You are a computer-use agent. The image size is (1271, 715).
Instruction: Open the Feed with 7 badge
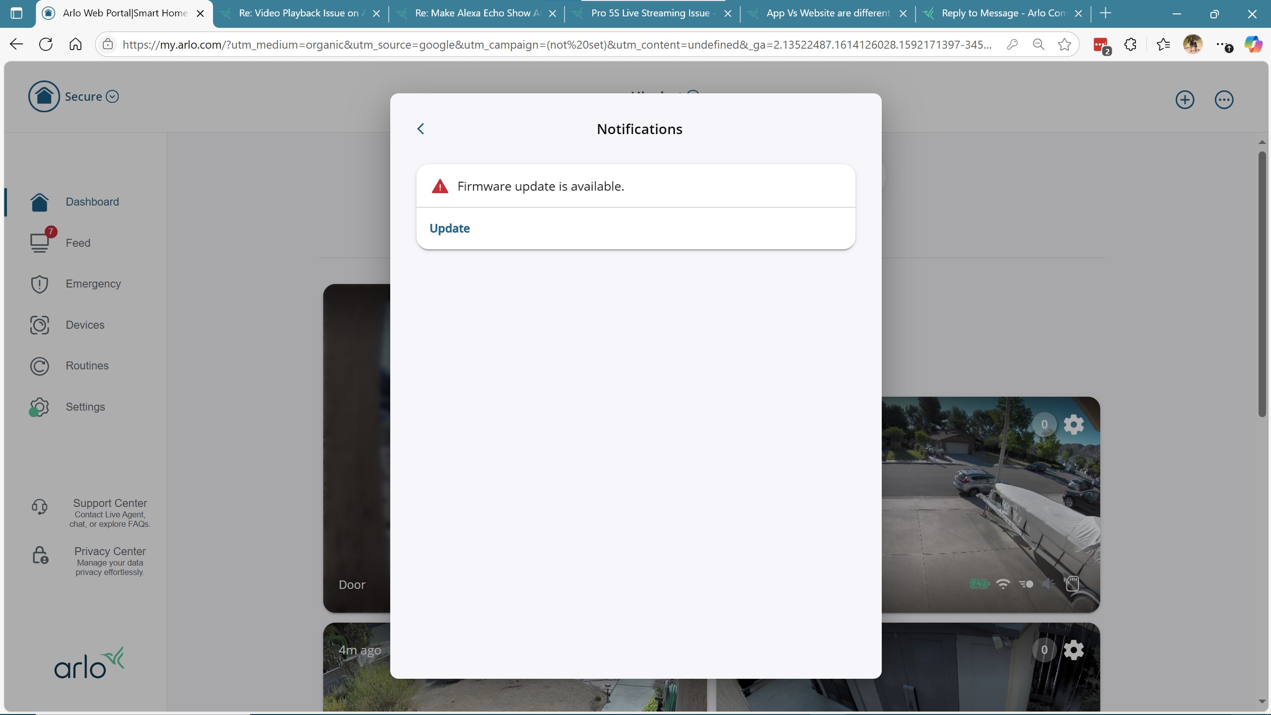(x=77, y=243)
